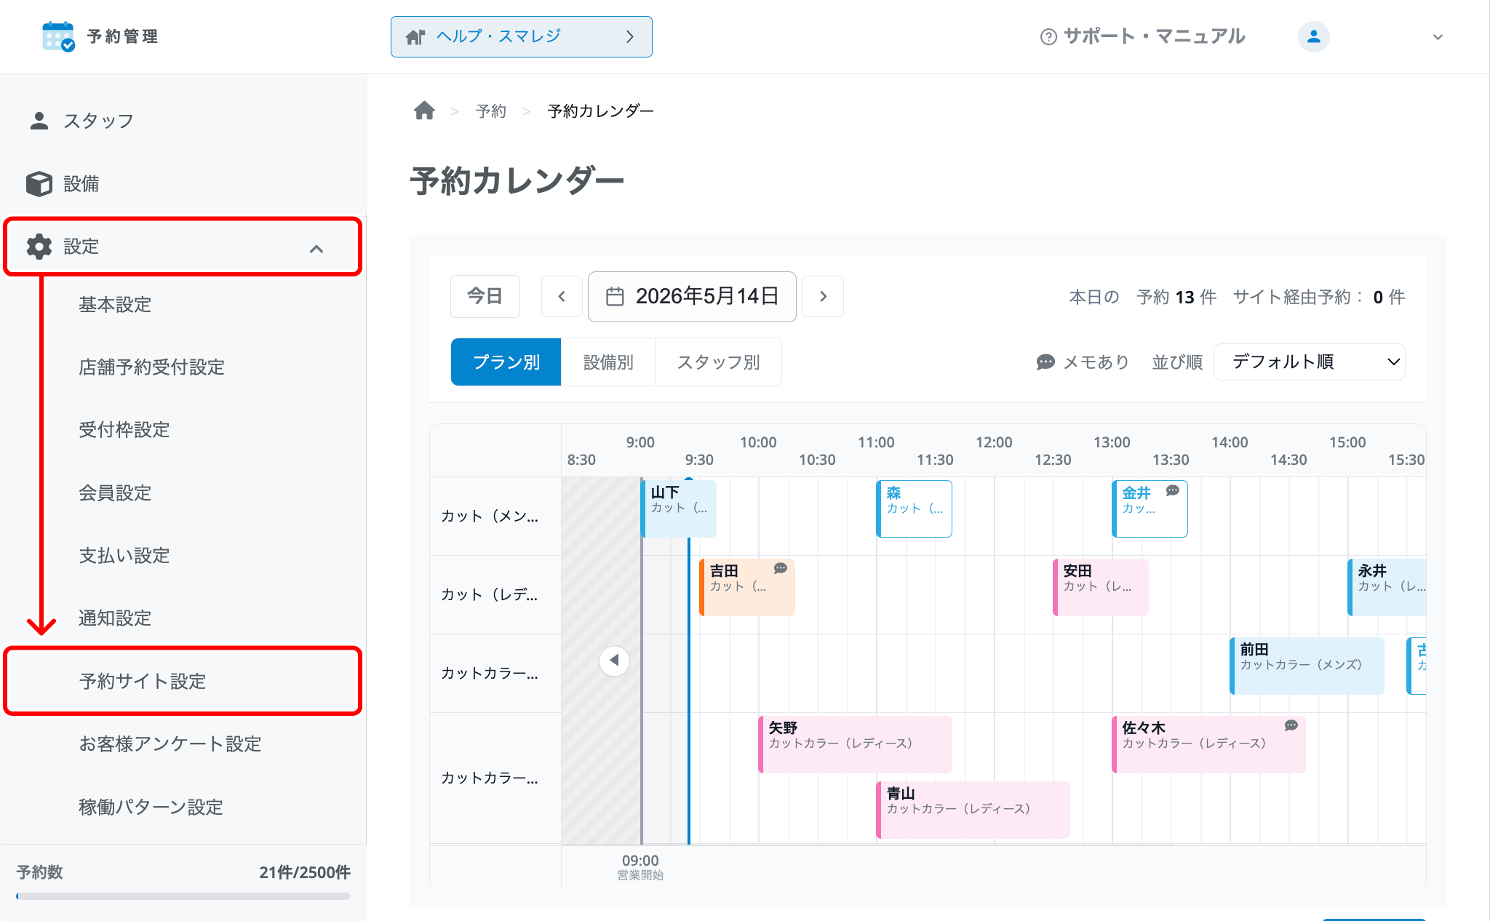Click the 予約数 progress bar
The width and height of the screenshot is (1490, 921).
coord(183,896)
